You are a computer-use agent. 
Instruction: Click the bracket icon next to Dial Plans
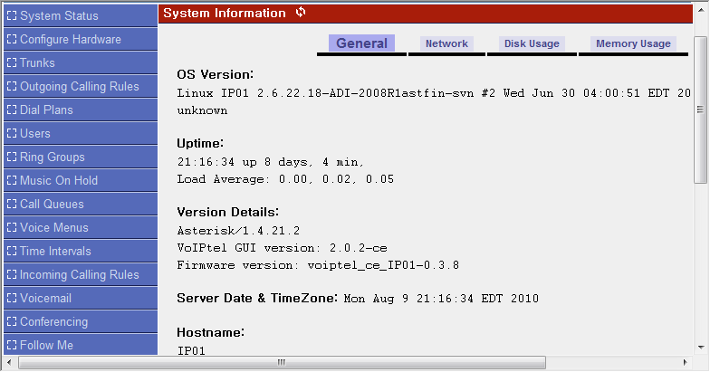(12, 110)
